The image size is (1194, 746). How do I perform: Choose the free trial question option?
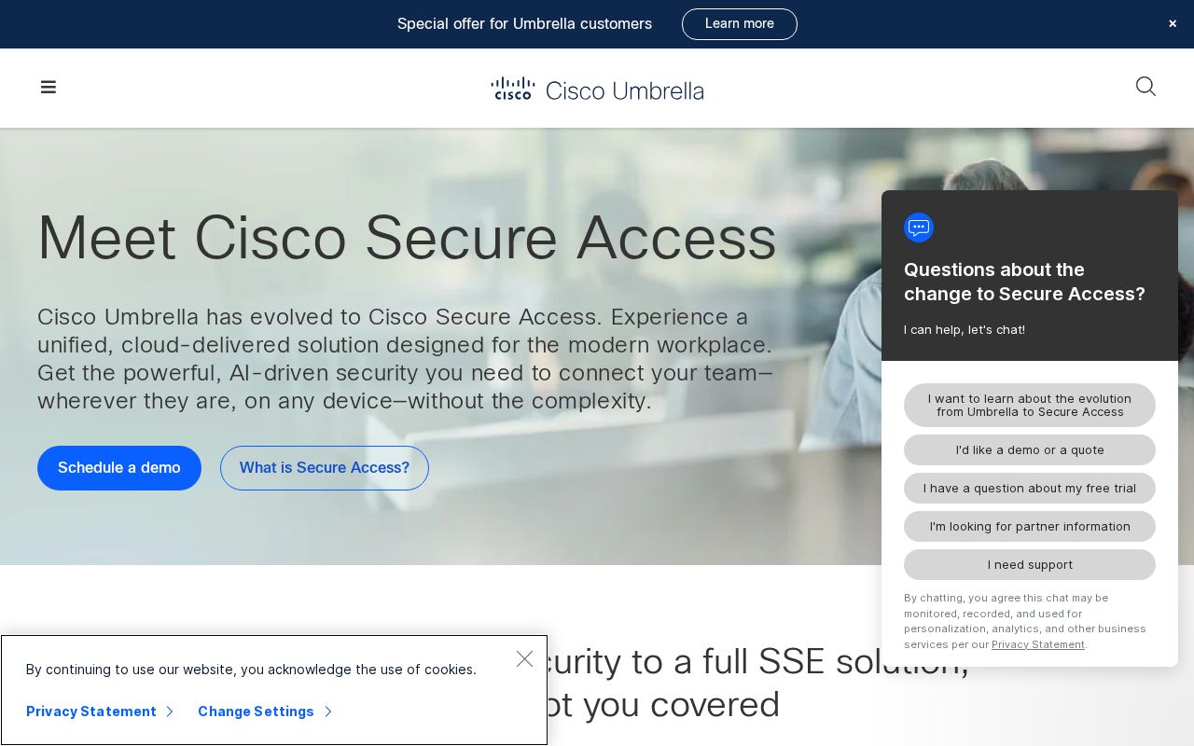(x=1030, y=489)
